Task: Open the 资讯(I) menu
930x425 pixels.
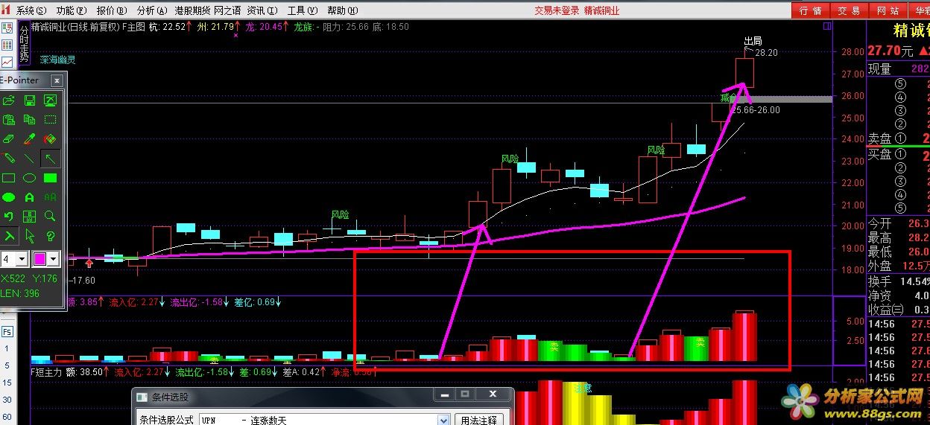Action: pyautogui.click(x=262, y=10)
